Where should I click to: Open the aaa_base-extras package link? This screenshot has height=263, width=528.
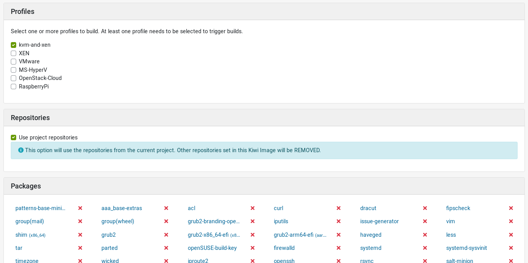click(121, 208)
